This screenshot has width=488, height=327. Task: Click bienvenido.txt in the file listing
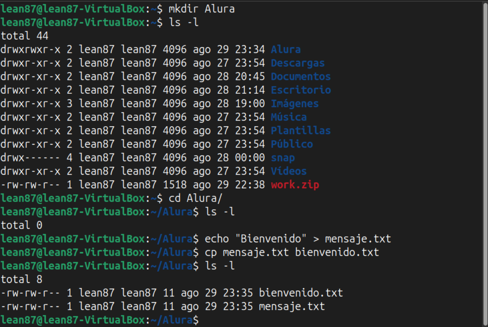[x=301, y=293]
